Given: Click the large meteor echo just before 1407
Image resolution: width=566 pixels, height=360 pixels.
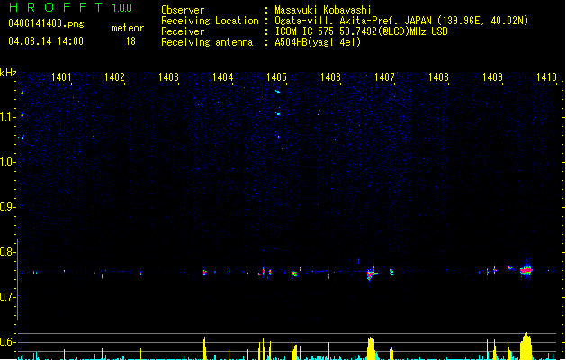Looking at the screenshot, I should pyautogui.click(x=372, y=274).
